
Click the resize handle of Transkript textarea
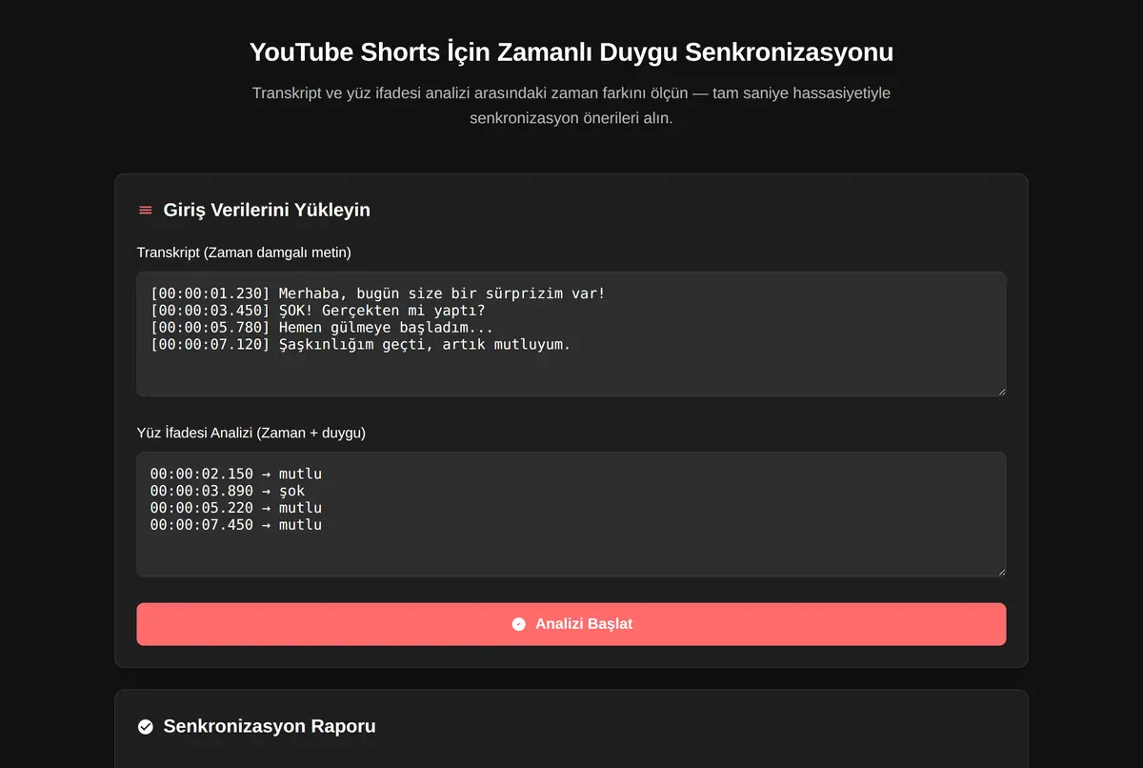click(1000, 390)
